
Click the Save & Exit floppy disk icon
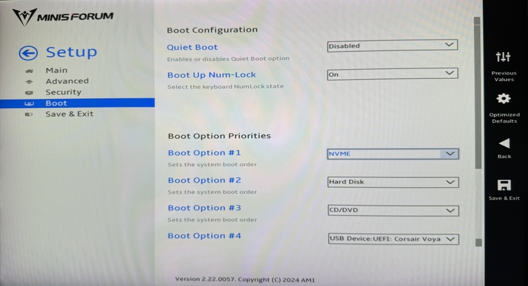tap(504, 185)
